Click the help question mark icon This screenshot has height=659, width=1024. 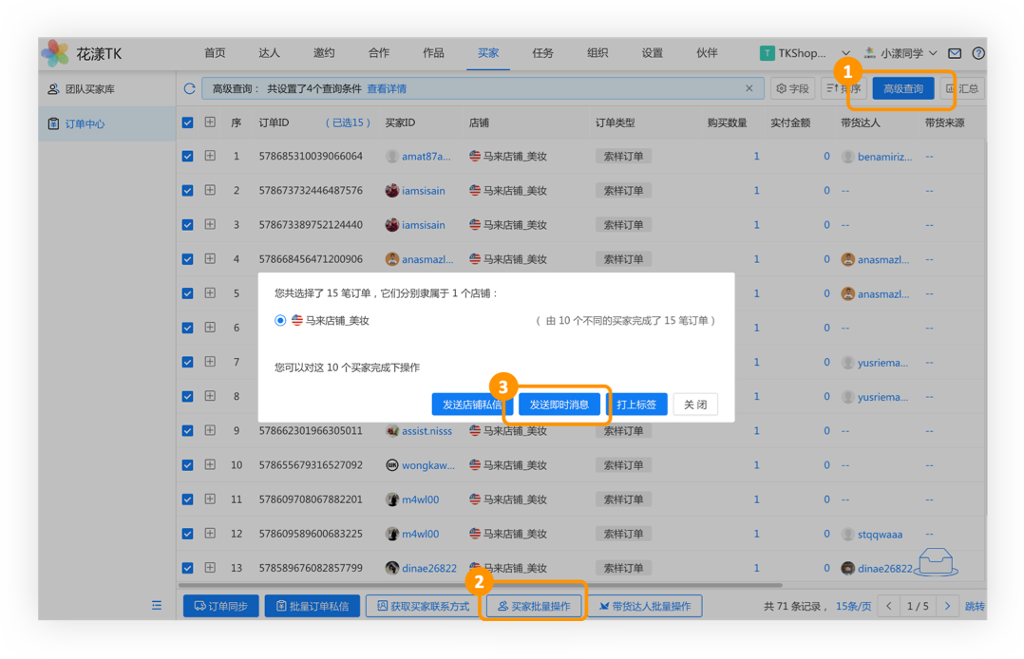(978, 53)
